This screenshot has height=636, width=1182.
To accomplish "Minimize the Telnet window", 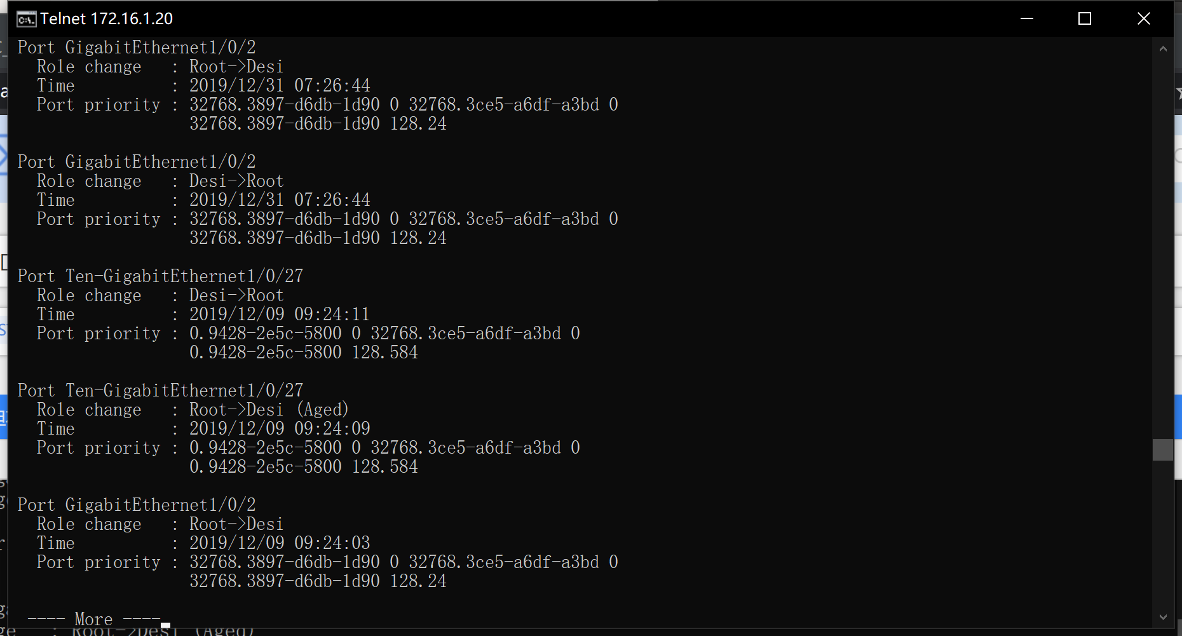I will click(x=1027, y=19).
